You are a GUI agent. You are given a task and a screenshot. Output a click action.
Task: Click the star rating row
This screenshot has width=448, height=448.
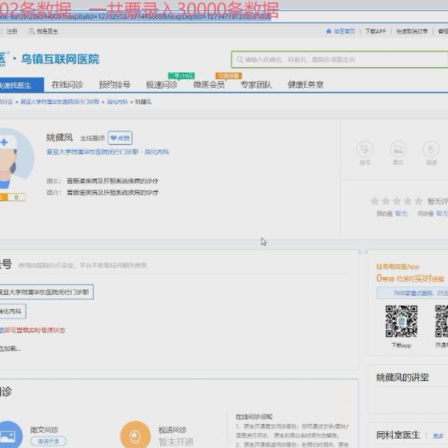pos(396,201)
